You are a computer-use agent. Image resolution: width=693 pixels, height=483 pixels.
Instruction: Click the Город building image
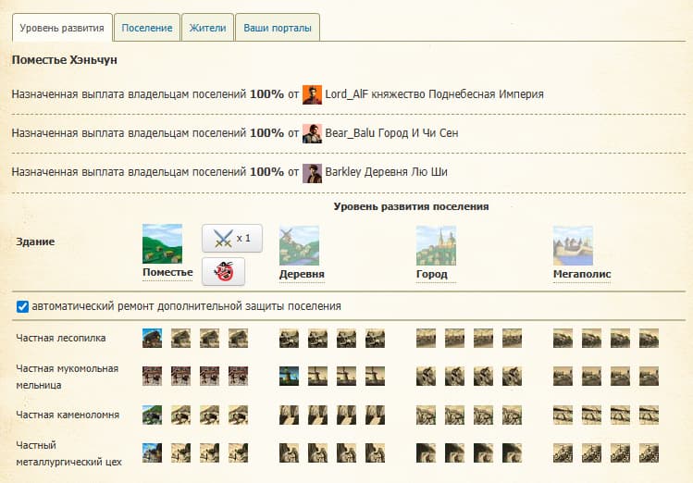click(436, 245)
